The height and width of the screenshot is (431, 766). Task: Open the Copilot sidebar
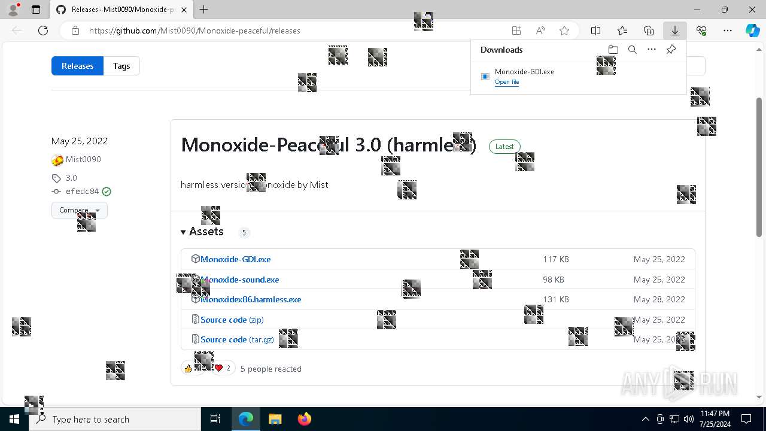tap(753, 31)
